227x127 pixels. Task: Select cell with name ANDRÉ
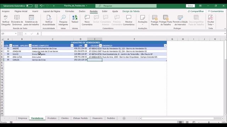coord(22,49)
